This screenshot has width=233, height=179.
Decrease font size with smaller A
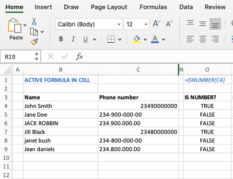tap(169, 24)
